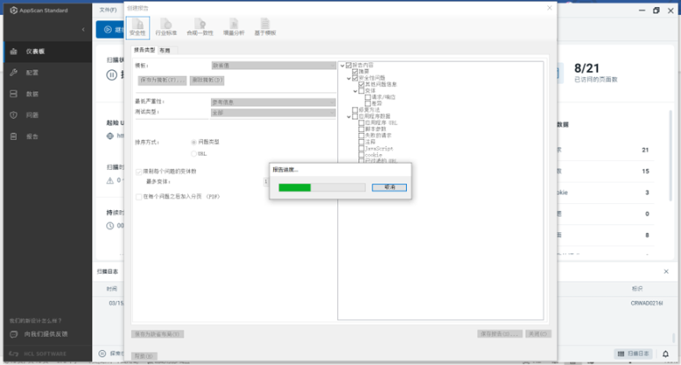Open 仪表板 in the sidebar
This screenshot has width=681, height=365.
point(35,51)
